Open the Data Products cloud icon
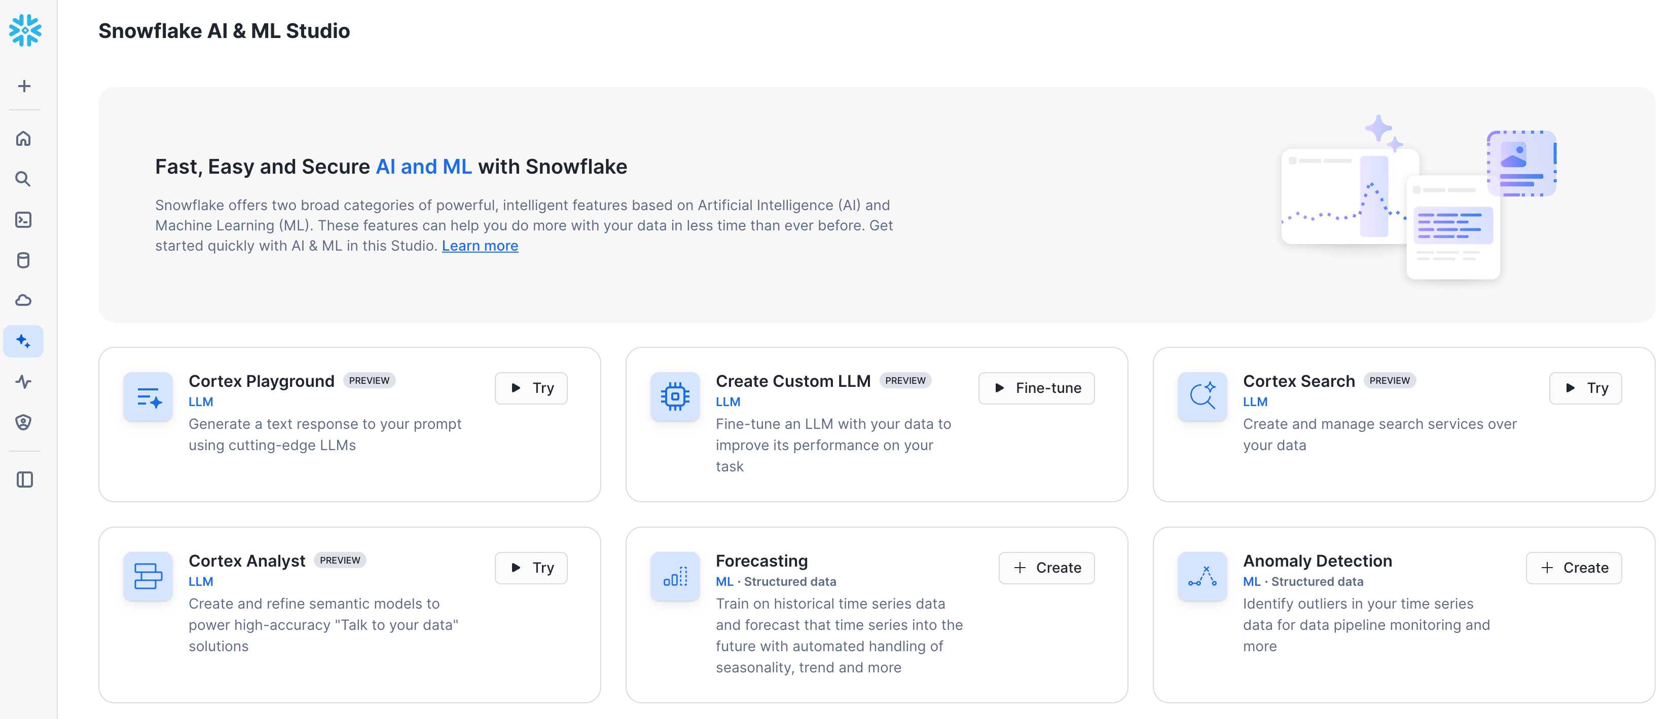This screenshot has height=719, width=1674. click(x=23, y=300)
